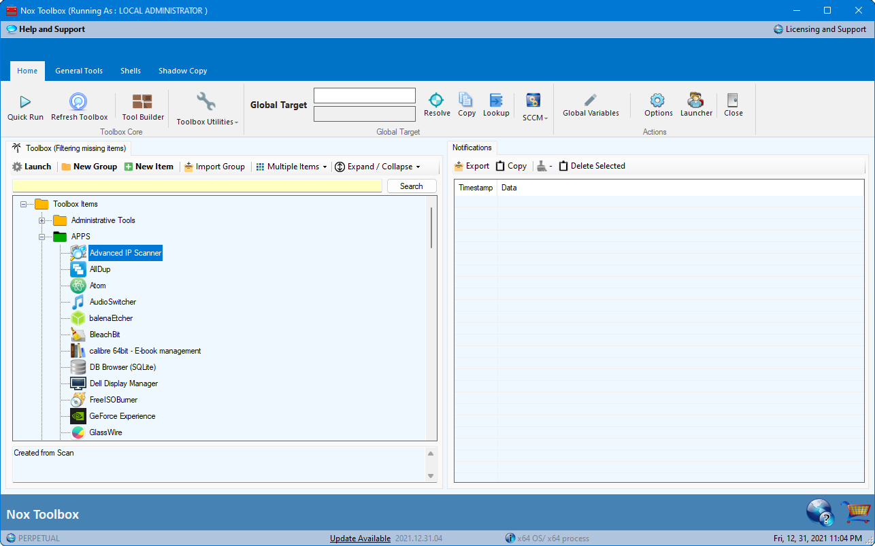Open the Expand / Collapse dropdown
Viewport: 875px width, 546px height.
(x=378, y=167)
